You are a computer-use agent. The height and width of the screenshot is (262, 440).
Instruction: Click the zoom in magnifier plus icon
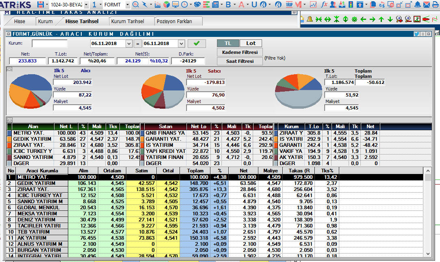click(399, 19)
